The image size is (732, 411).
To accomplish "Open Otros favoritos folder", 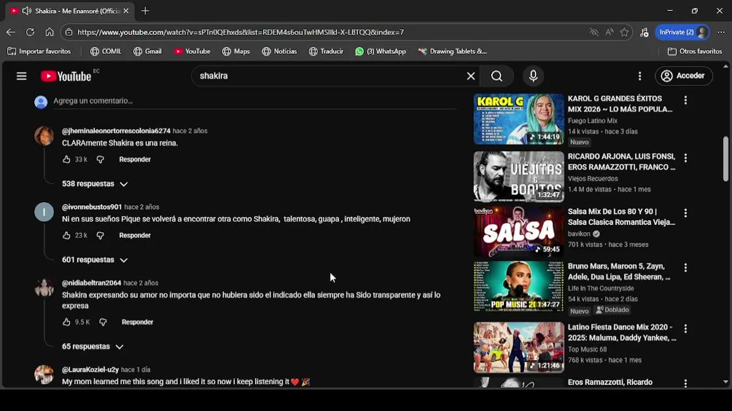I will point(695,51).
